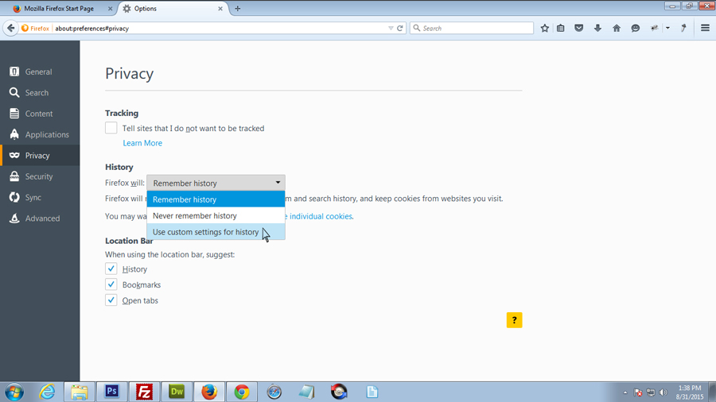Click the Applications rocket icon

click(x=14, y=134)
